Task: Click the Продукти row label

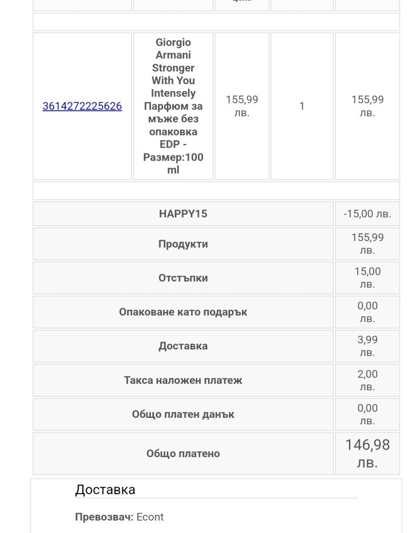Action: pyautogui.click(x=183, y=244)
